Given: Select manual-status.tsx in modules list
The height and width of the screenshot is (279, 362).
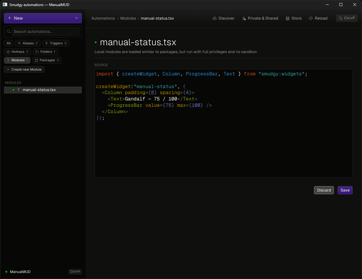Looking at the screenshot, I should tap(43, 90).
